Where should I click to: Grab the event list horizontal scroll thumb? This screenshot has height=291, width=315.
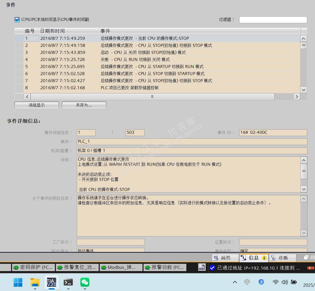152,96
